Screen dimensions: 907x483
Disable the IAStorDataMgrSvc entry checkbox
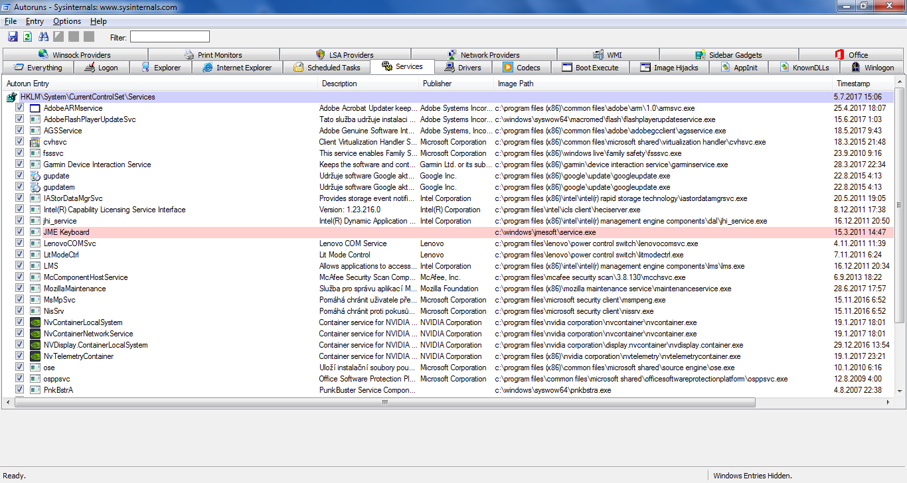click(x=20, y=198)
